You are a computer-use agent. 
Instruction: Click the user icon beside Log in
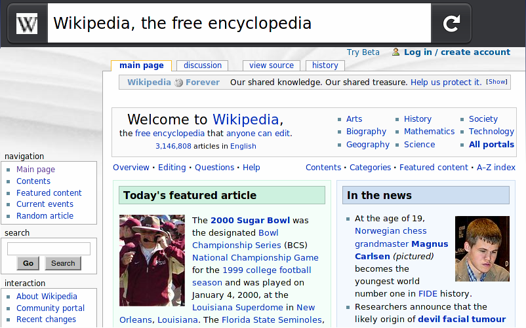pyautogui.click(x=396, y=52)
